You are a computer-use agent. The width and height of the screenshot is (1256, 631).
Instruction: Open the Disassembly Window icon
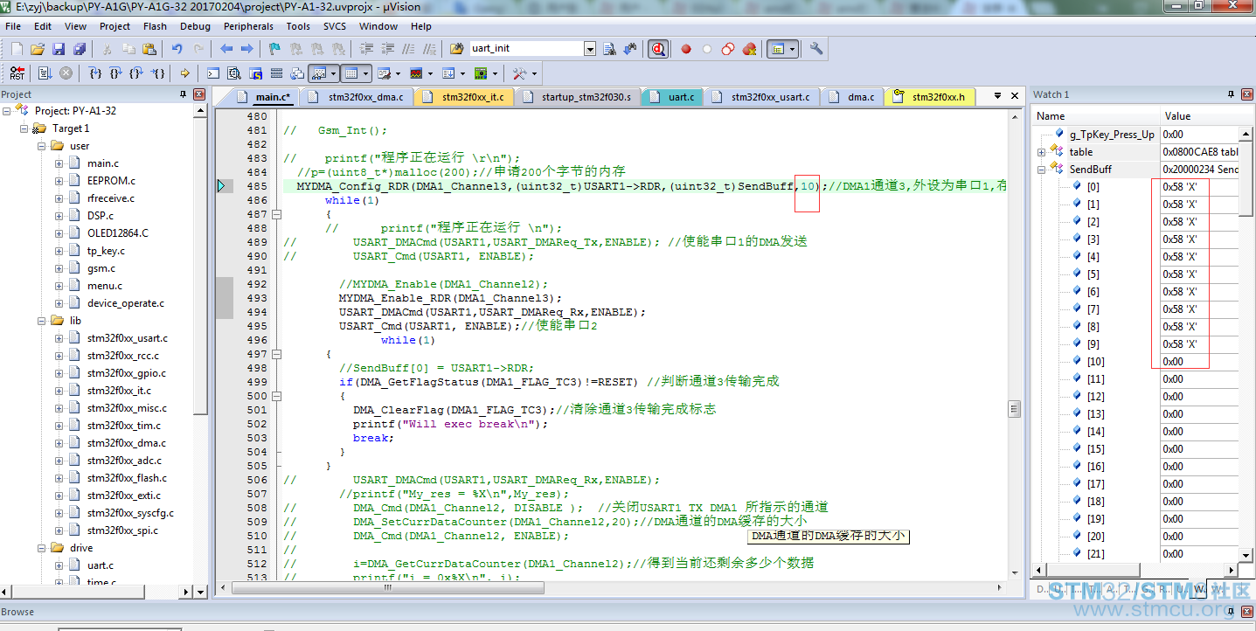click(x=234, y=73)
